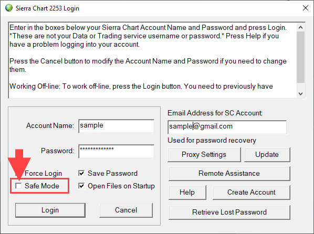Click instructions scrollbar down arrow
314x234 pixels.
click(300, 94)
